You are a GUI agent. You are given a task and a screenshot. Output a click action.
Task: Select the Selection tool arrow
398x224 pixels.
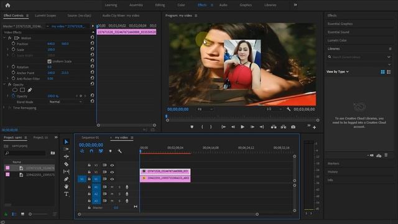point(66,142)
